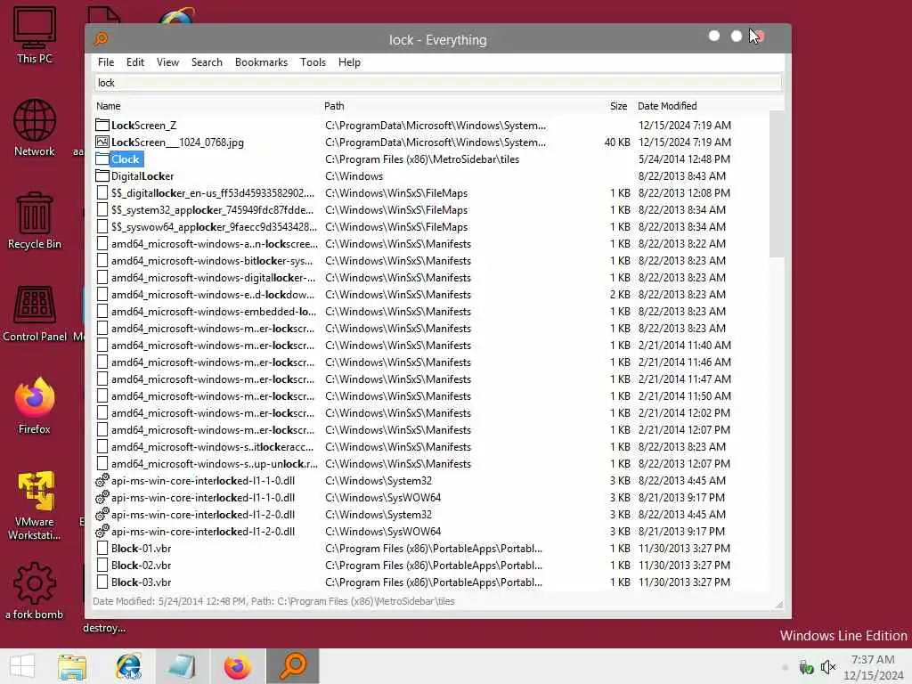This screenshot has width=912, height=684.
Task: Open File Explorer from taskbar
Action: 72,666
